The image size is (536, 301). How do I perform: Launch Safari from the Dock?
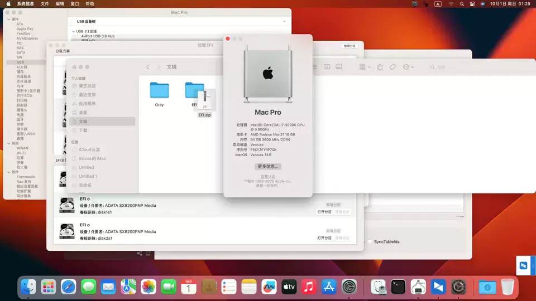(x=68, y=287)
